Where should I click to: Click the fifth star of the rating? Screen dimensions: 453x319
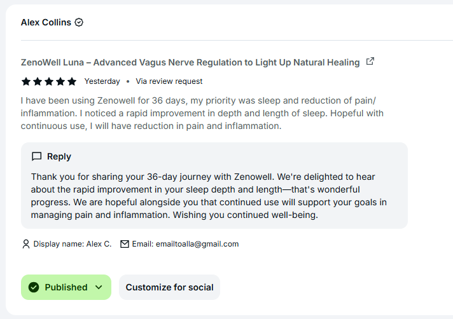[72, 81]
